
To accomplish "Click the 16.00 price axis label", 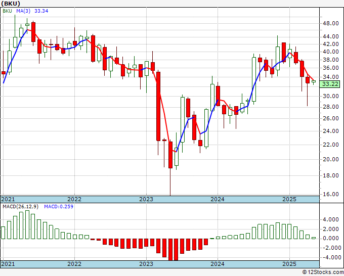I will 331,194.
